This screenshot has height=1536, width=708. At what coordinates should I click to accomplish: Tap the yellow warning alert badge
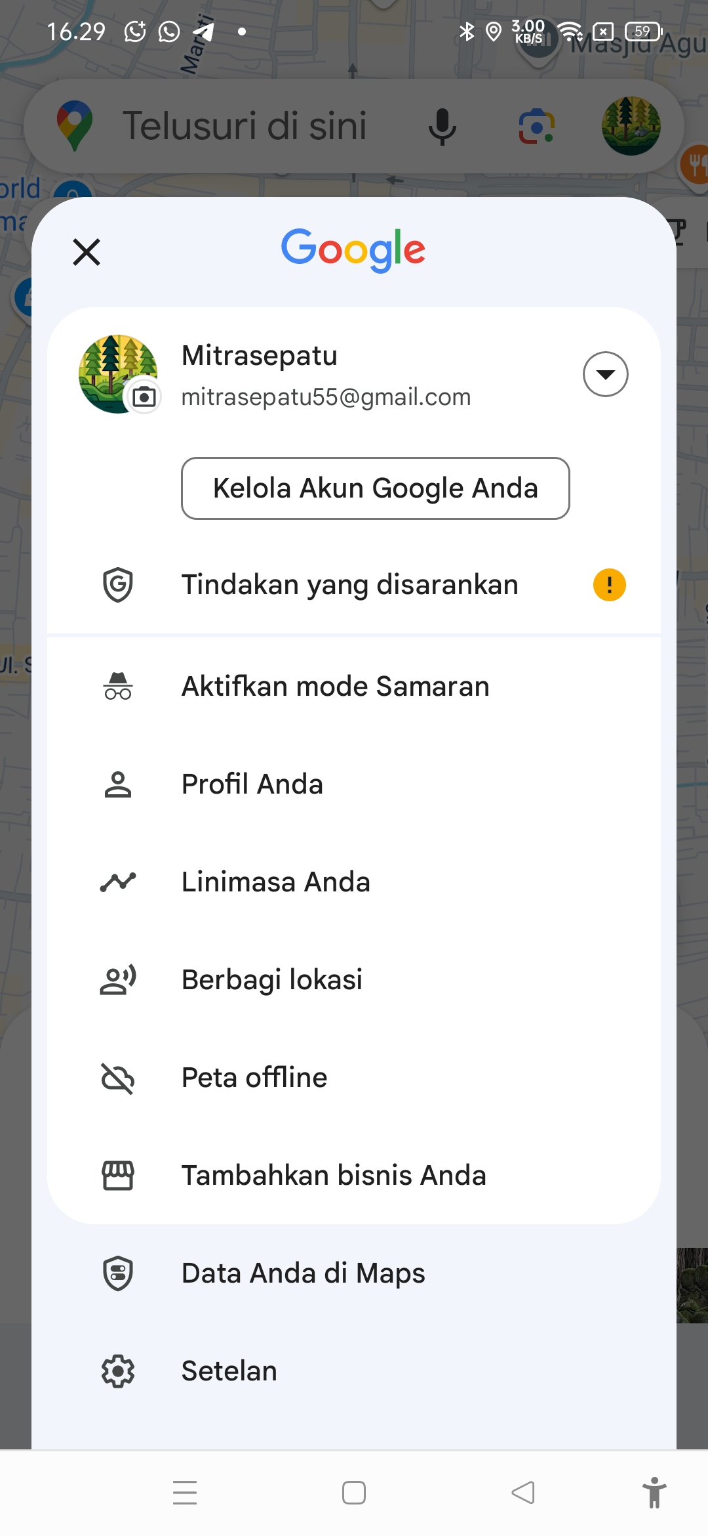(610, 584)
